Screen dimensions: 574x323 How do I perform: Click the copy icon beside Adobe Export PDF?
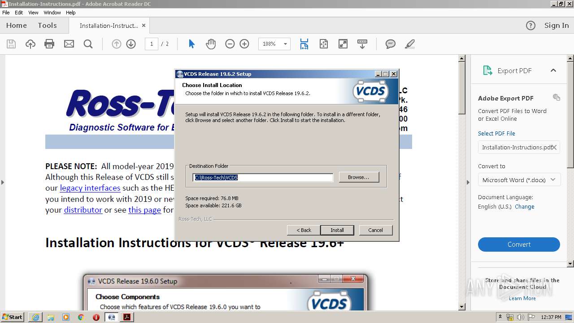click(557, 97)
